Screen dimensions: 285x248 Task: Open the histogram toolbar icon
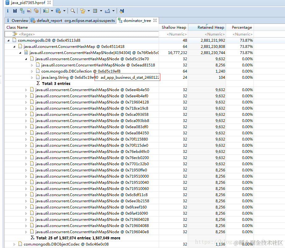click(x=15, y=11)
